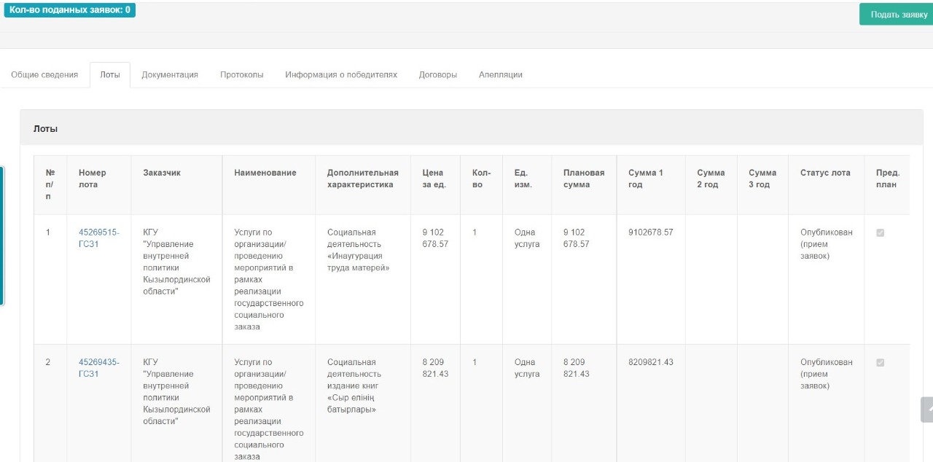Click the scroll-to-top arrow button
Screen dimensions: 933x462
[x=927, y=410]
